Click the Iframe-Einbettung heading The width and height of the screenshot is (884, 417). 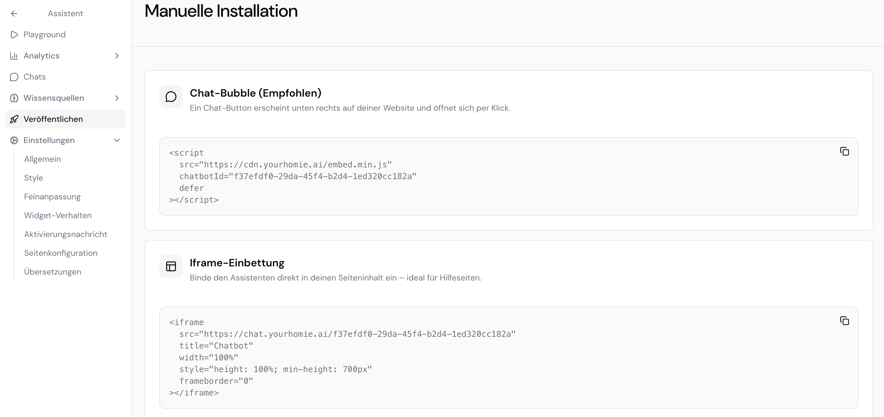[237, 263]
